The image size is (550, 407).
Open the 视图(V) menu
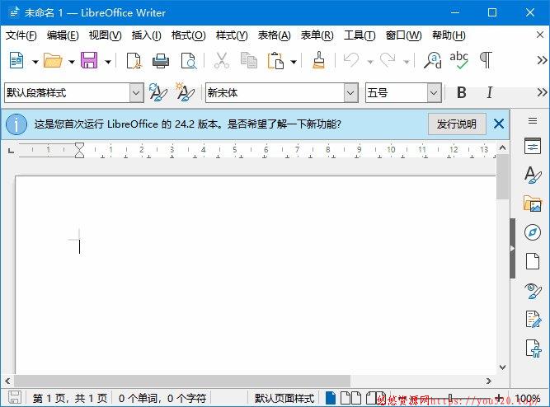(106, 35)
